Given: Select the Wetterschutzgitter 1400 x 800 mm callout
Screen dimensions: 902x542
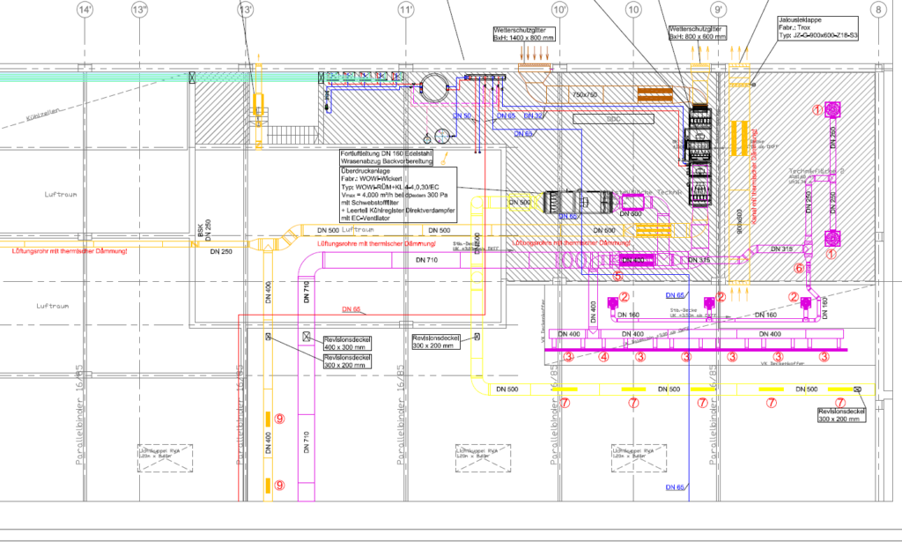Looking at the screenshot, I should 523,34.
